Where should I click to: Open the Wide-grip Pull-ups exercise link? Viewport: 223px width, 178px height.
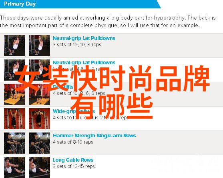click(74, 111)
